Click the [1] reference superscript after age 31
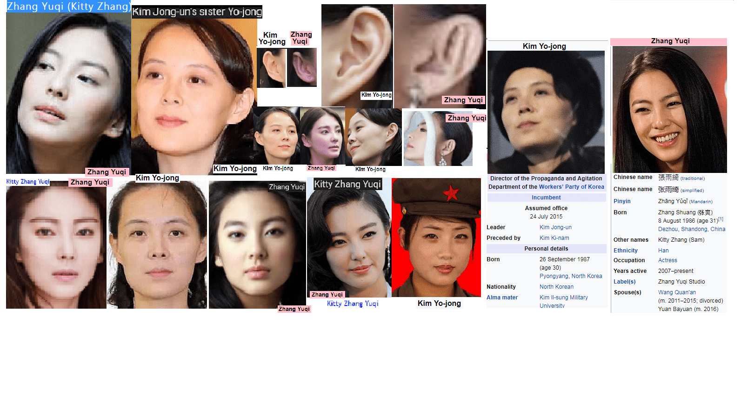The width and height of the screenshot is (741, 417). point(721,219)
